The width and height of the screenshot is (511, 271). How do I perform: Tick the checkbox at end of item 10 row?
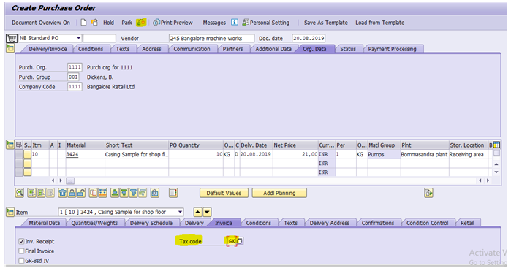coord(496,153)
